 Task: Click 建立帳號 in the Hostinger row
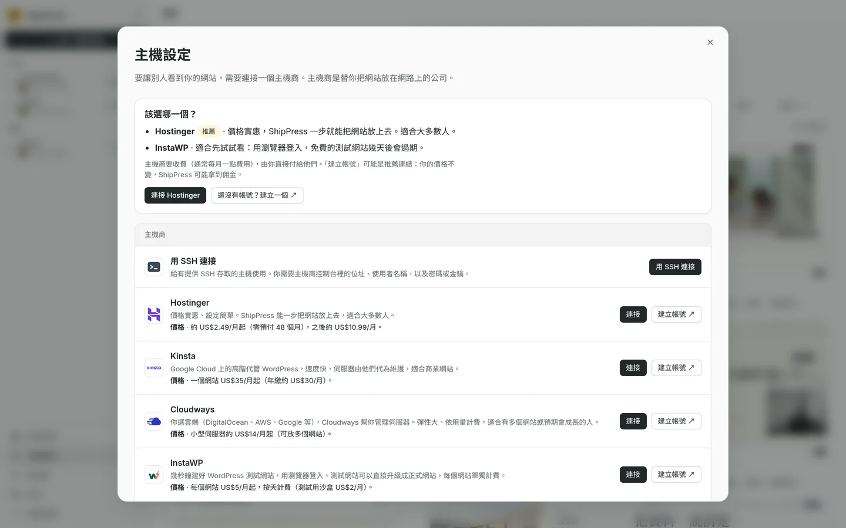(x=676, y=314)
